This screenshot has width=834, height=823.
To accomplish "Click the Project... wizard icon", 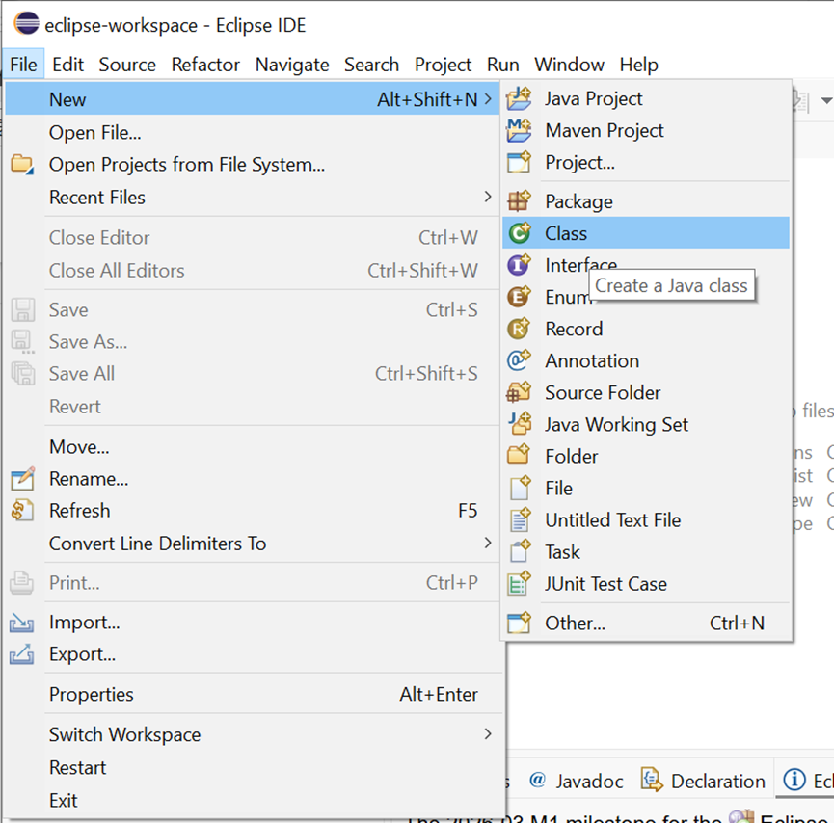I will click(x=519, y=162).
